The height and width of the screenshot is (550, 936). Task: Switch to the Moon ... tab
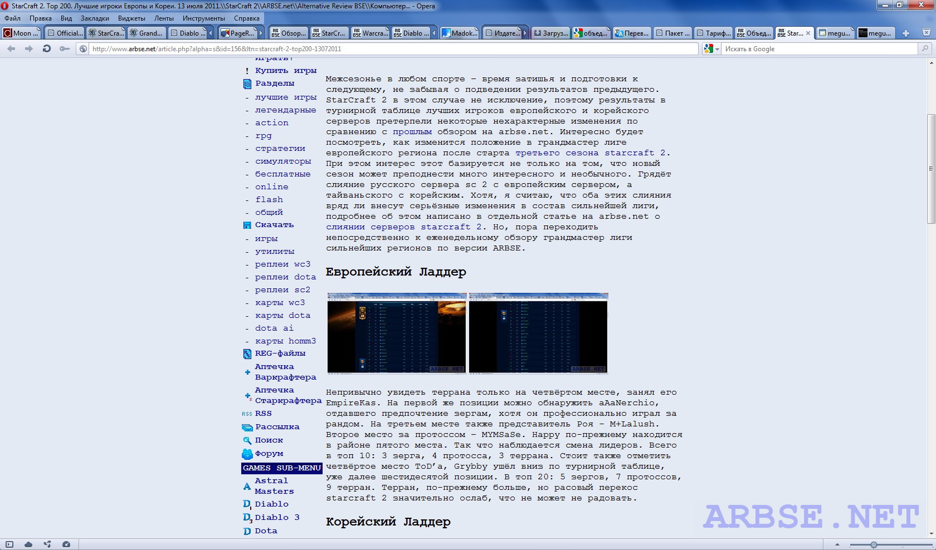point(21,33)
